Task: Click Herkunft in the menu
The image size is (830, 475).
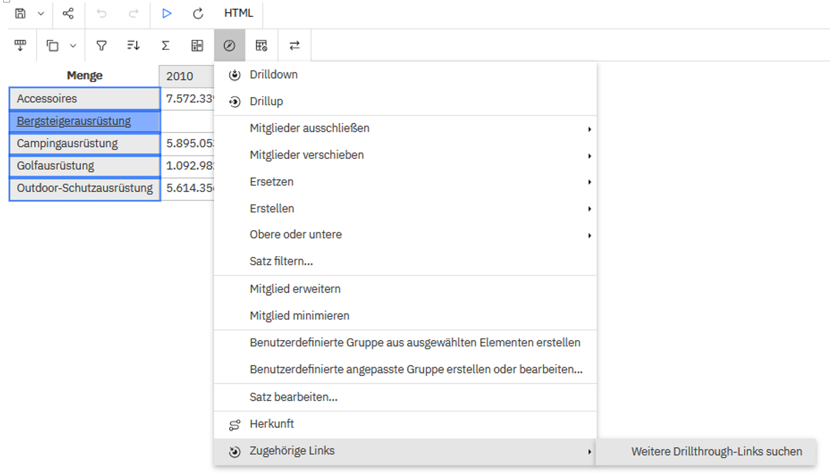Action: pos(271,425)
